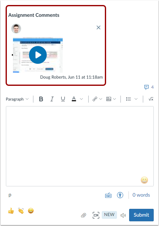This screenshot has width=159, height=226.
Task: Expand the link options chevron
Action: coord(101,99)
